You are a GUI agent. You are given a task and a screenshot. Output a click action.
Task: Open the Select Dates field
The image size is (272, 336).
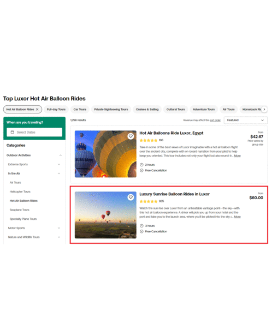click(34, 132)
